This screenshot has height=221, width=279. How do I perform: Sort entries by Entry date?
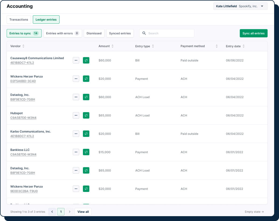243,46
